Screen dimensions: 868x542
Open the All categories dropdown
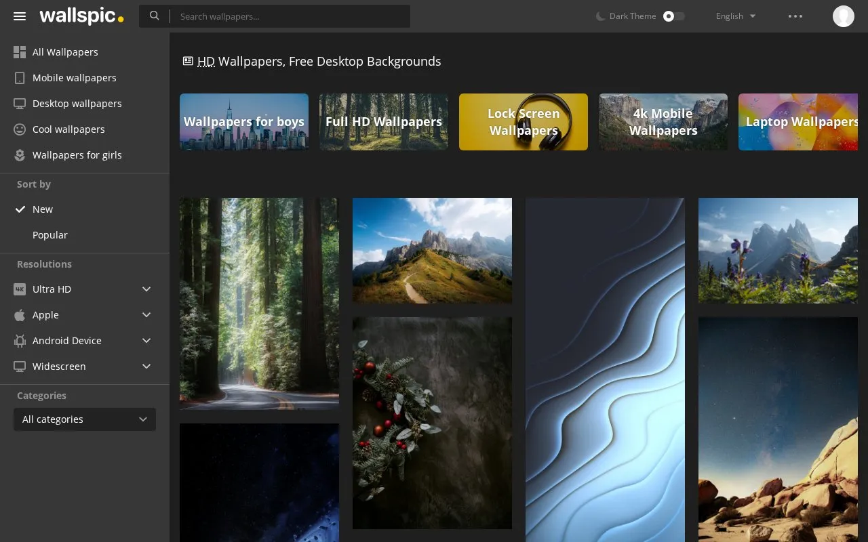[85, 419]
